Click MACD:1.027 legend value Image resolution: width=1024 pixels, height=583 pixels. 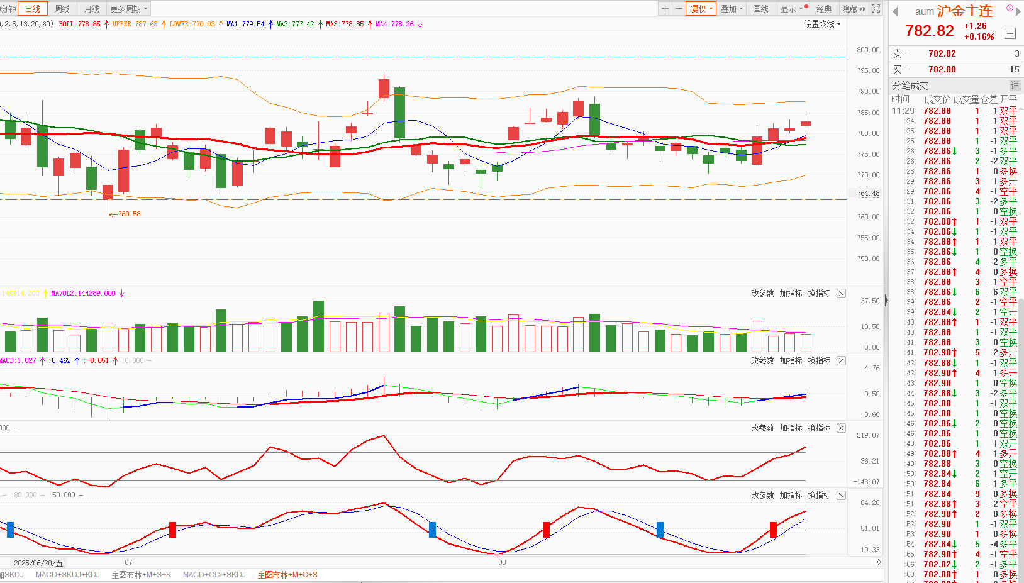pyautogui.click(x=18, y=360)
